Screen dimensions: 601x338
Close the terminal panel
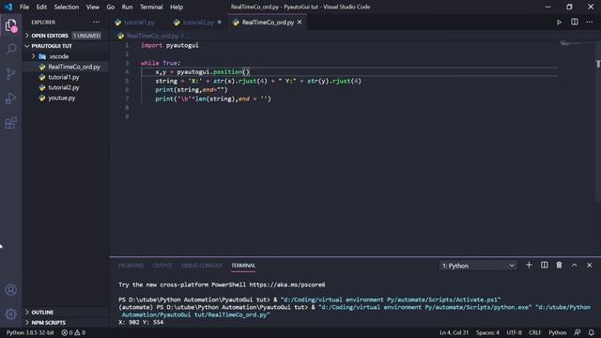click(x=589, y=265)
